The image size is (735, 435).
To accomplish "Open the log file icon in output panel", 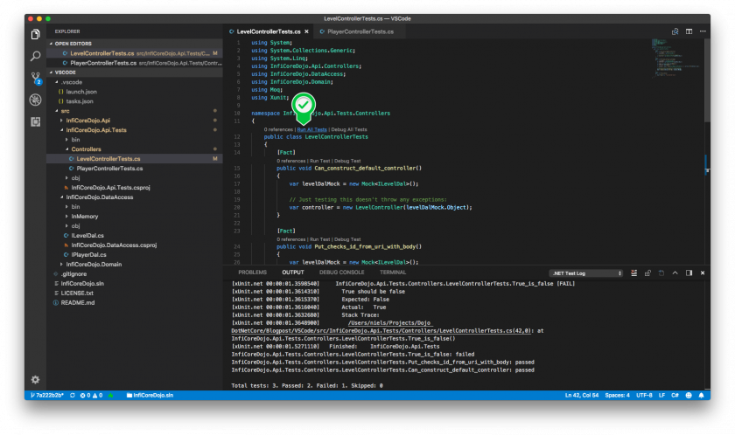I will (661, 273).
